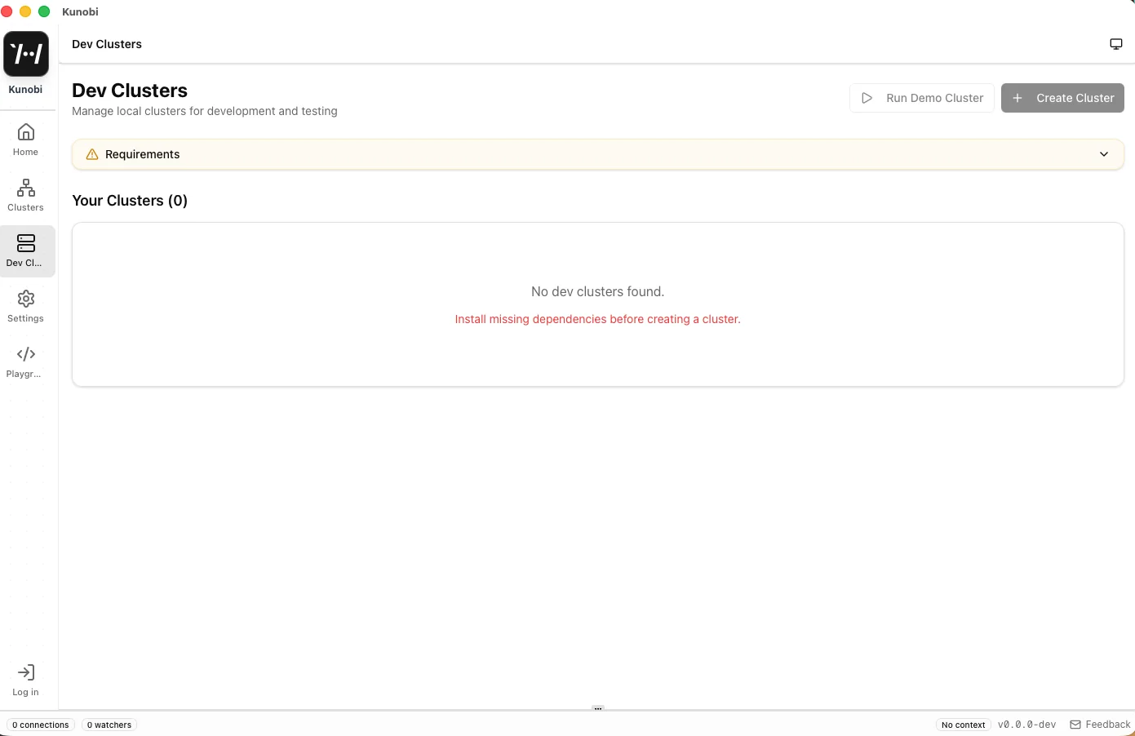The width and height of the screenshot is (1135, 736).
Task: Click Kunobi in the window title bar
Action: (x=80, y=11)
